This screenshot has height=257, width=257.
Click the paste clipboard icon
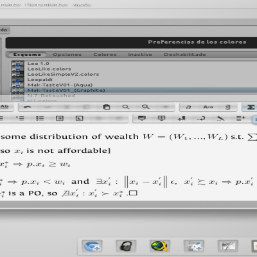pyautogui.click(x=107, y=107)
